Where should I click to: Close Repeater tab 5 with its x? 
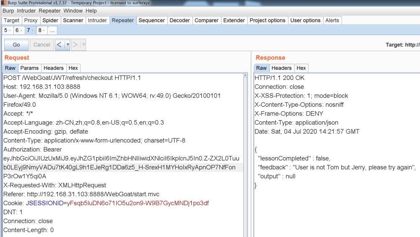click(x=10, y=31)
